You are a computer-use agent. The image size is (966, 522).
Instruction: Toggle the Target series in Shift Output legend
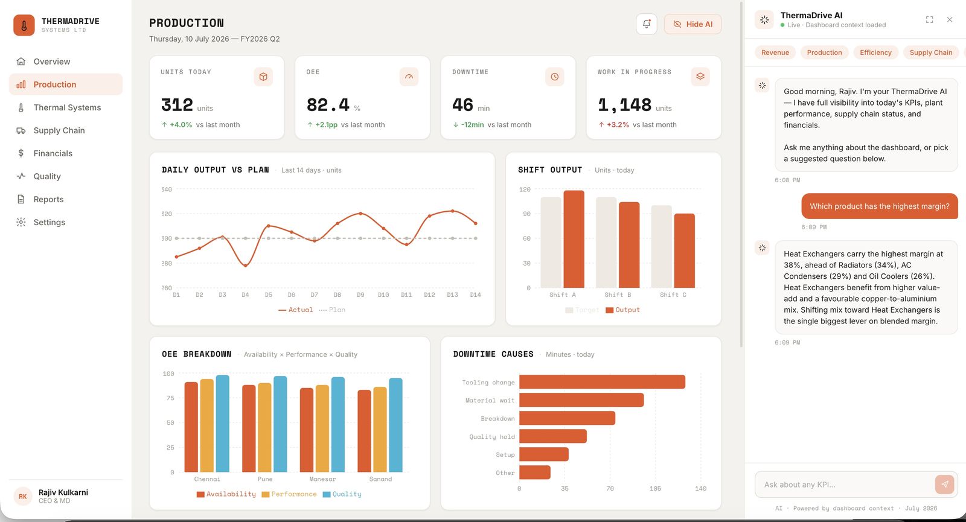pos(582,310)
